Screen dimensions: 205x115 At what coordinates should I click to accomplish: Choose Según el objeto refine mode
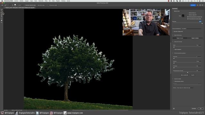tap(195, 38)
